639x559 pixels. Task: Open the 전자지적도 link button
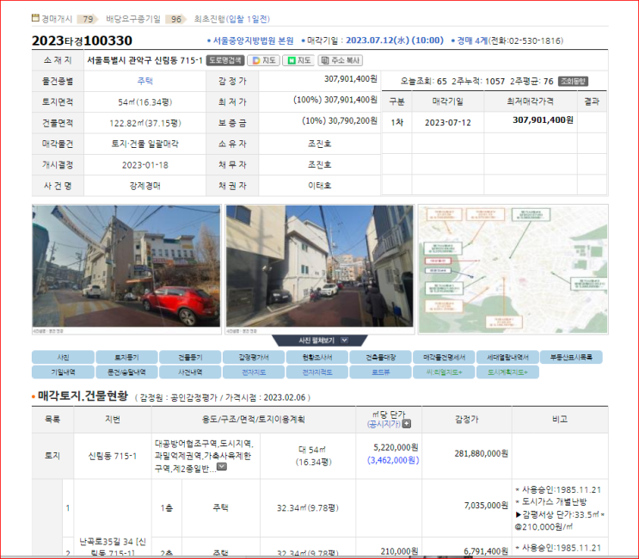pos(317,372)
